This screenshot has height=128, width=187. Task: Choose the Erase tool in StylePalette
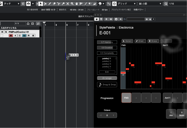153,41
